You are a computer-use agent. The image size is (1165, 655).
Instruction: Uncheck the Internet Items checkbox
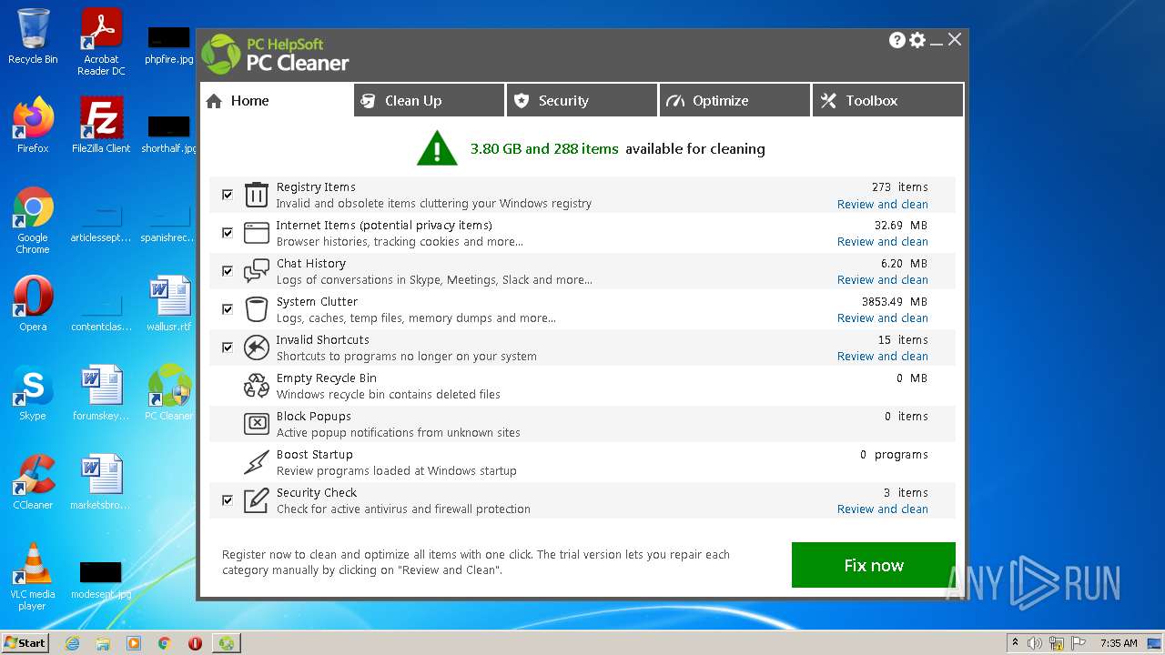228,233
